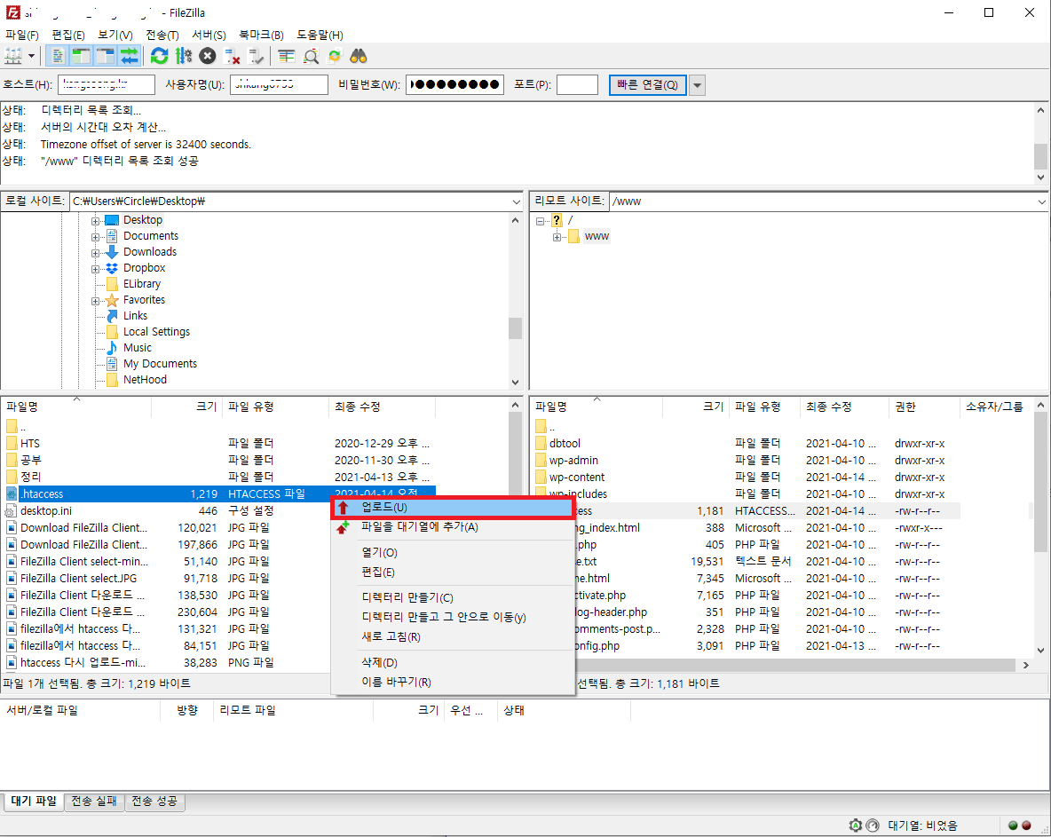Open the 서버(S) menu
The width and height of the screenshot is (1051, 837).
coord(209,35)
